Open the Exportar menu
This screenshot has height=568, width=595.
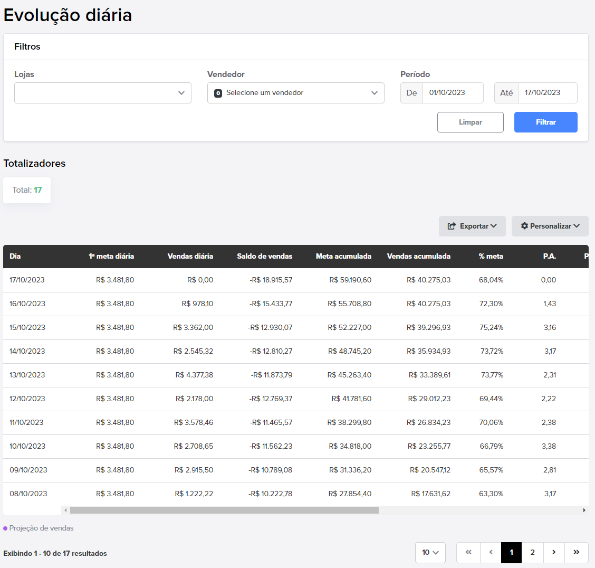(x=472, y=226)
